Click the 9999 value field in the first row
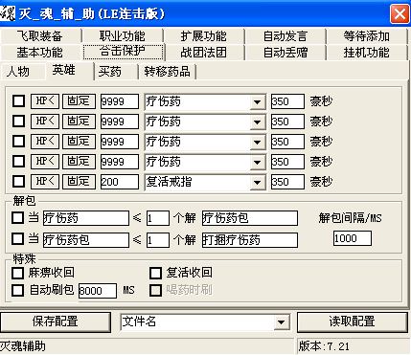 tap(120, 101)
